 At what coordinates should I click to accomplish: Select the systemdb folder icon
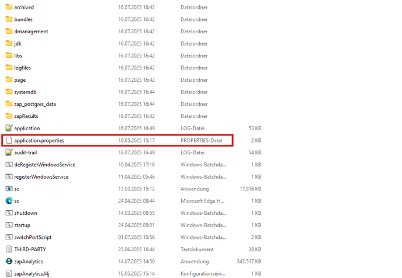[9, 92]
